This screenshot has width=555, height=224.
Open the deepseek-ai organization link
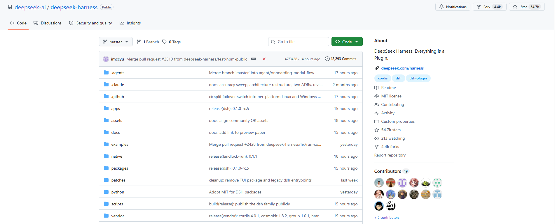[30, 7]
